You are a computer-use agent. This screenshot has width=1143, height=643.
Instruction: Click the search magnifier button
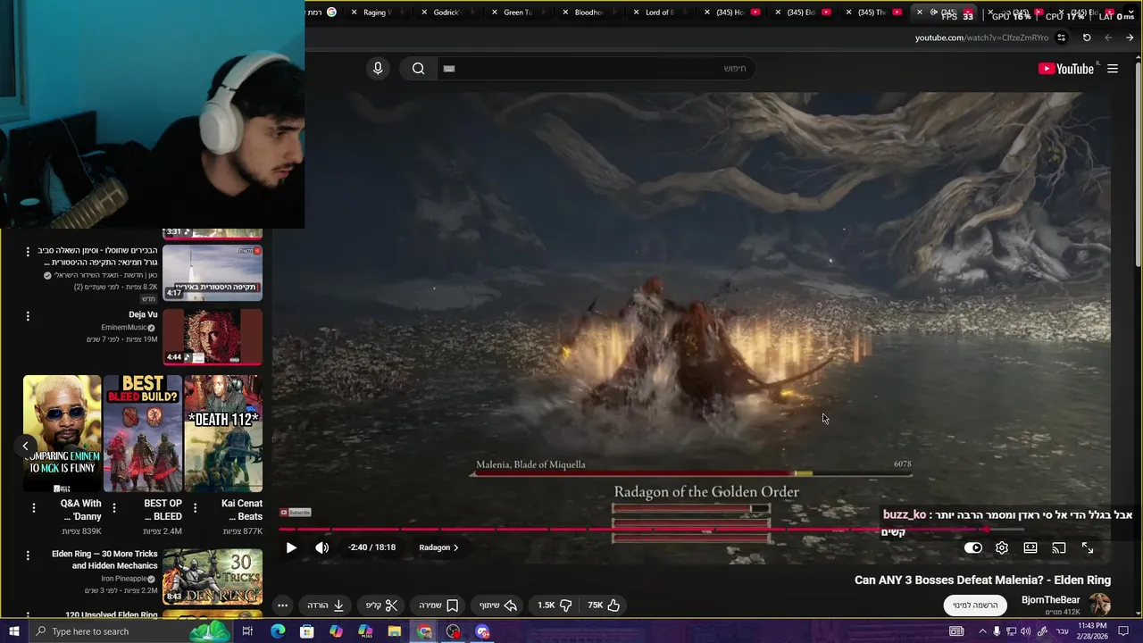(x=418, y=69)
